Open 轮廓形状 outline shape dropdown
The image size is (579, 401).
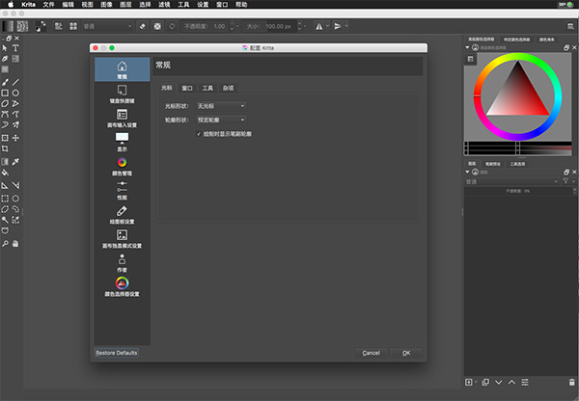[x=221, y=120]
